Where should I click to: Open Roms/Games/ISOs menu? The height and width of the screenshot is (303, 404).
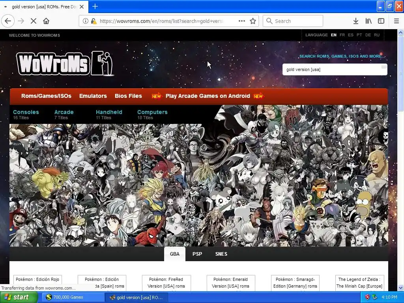pos(47,96)
